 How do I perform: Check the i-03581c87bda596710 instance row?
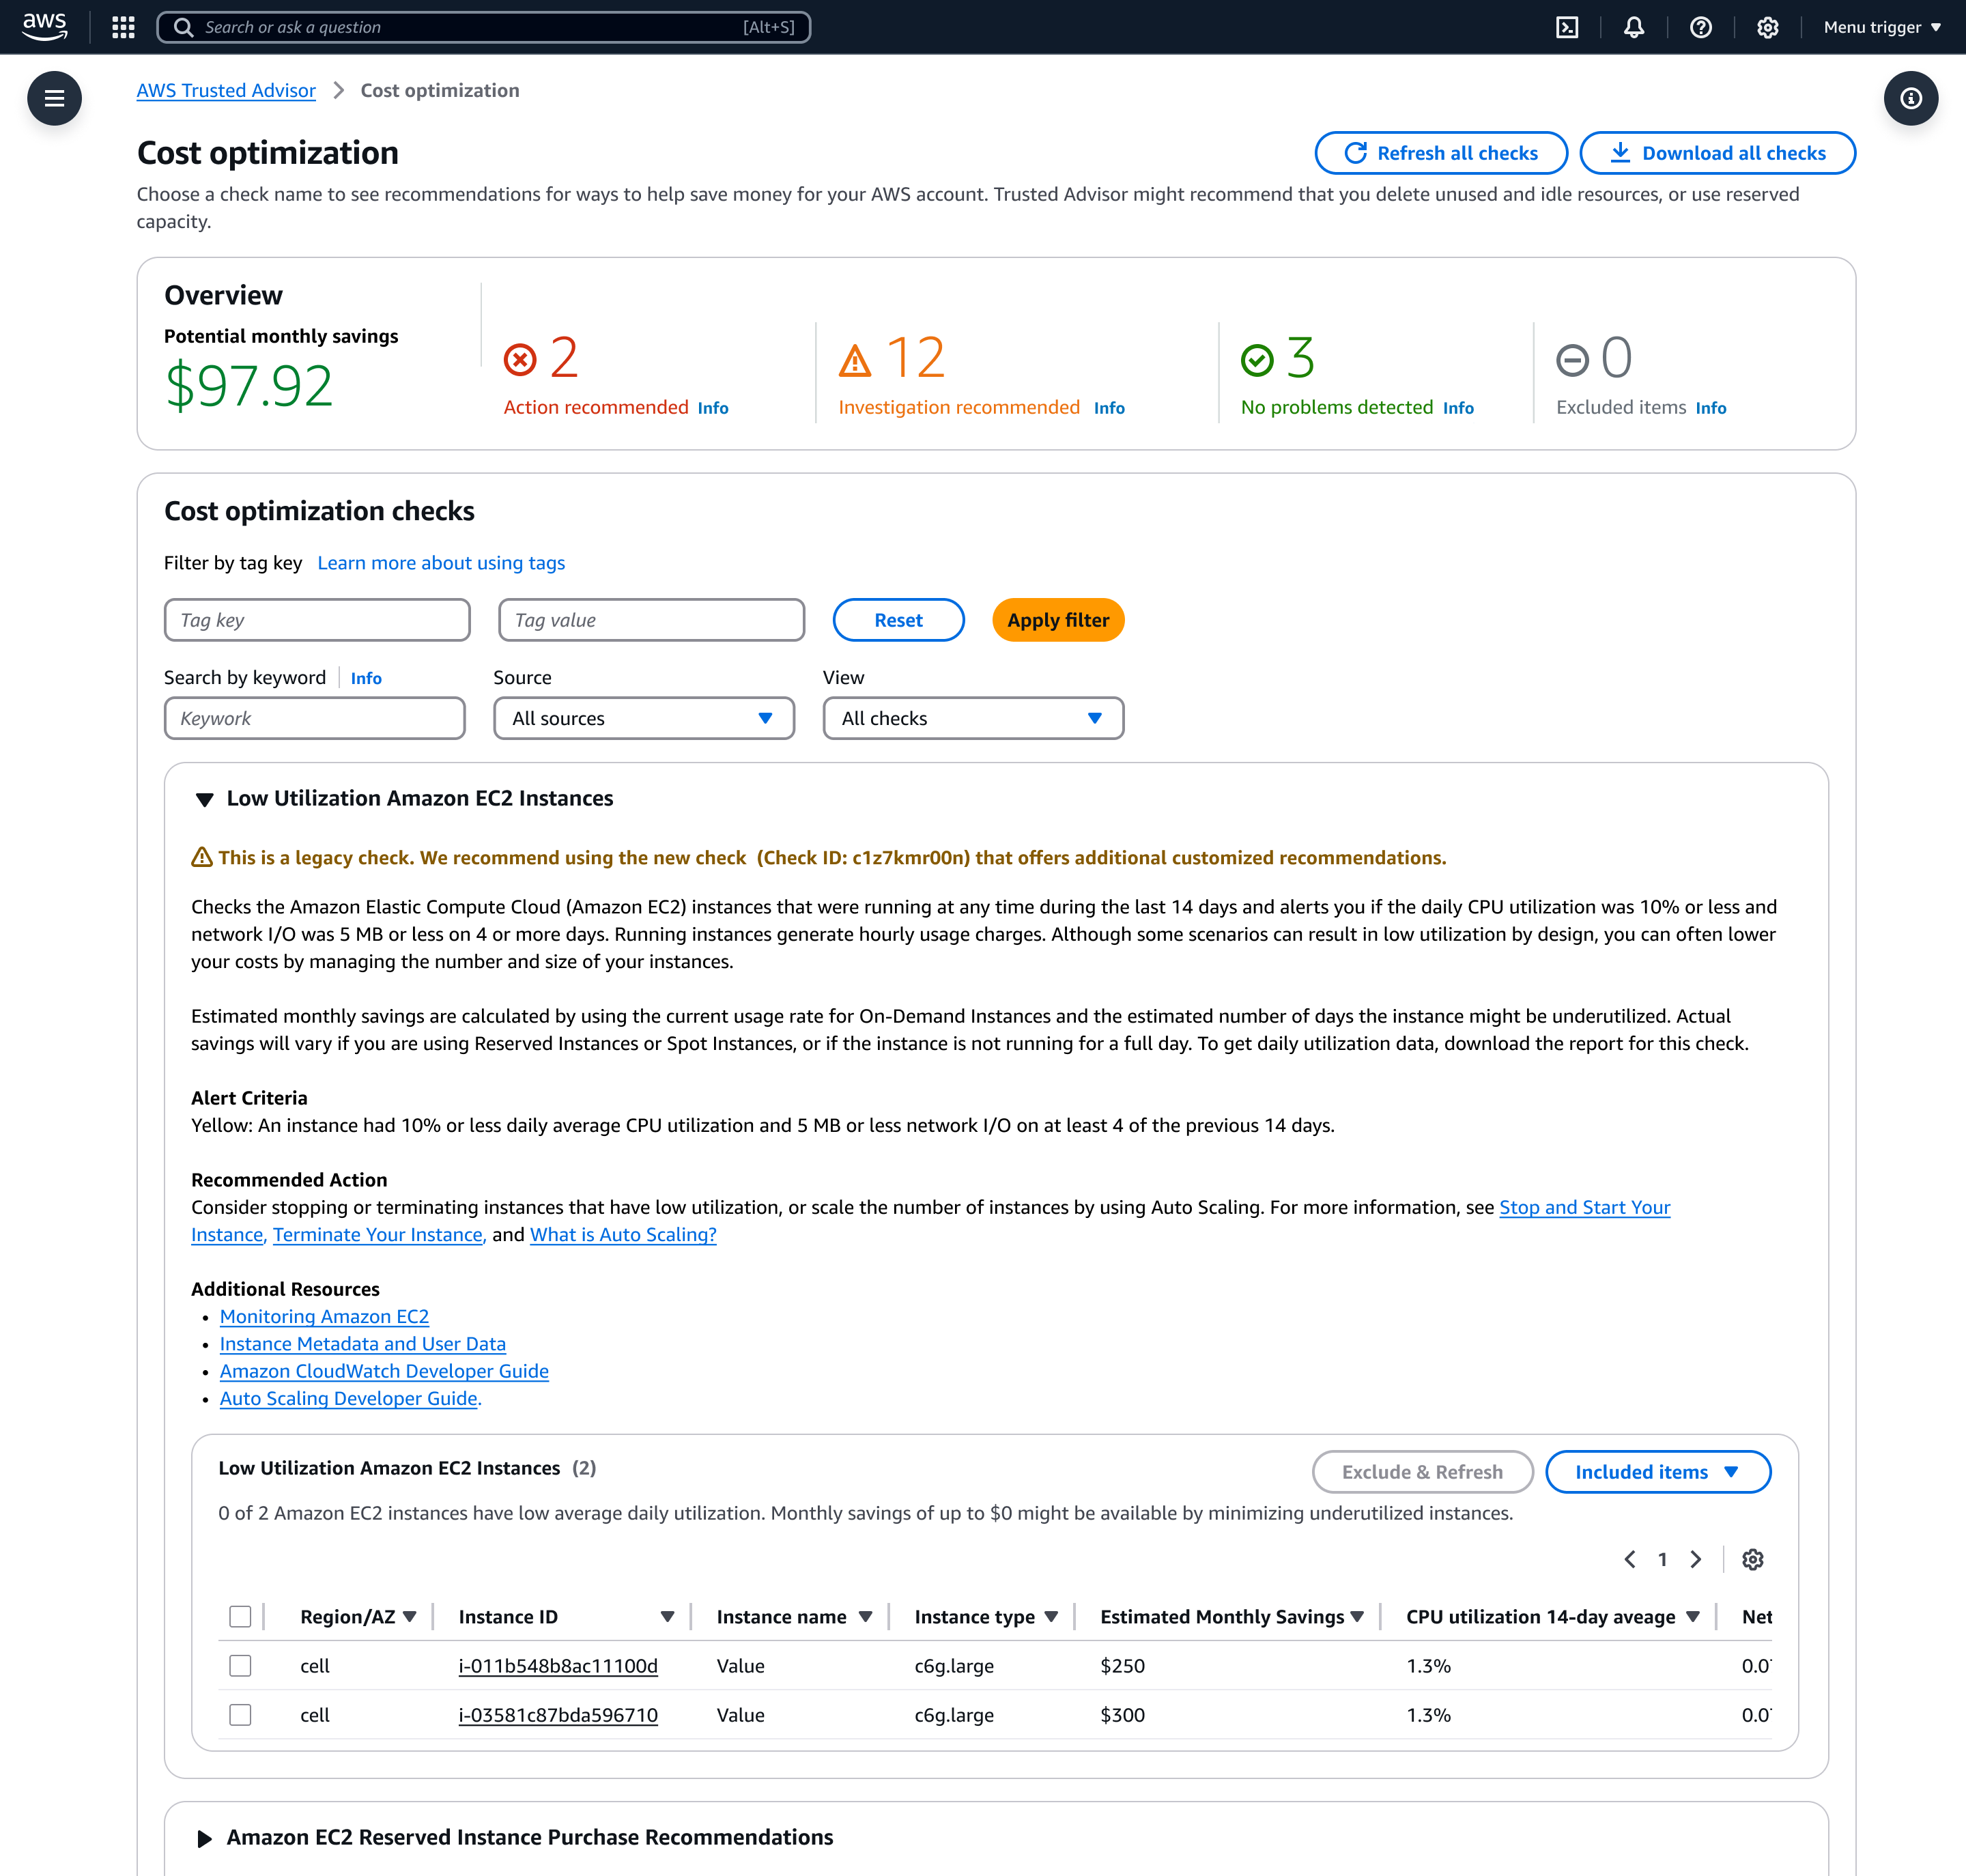(240, 1714)
